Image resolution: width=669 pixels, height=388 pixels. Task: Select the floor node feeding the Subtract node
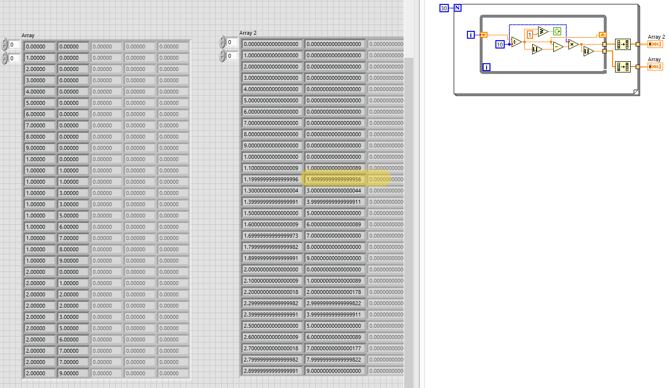(537, 49)
